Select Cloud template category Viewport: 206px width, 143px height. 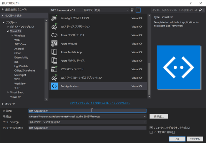(x=18, y=53)
